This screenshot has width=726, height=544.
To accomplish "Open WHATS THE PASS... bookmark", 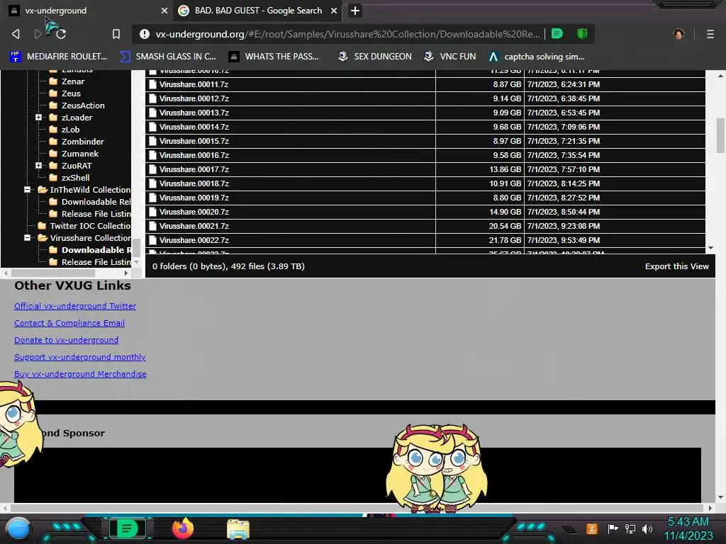I will [x=274, y=57].
